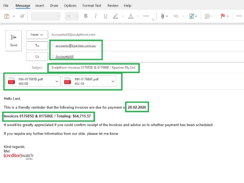Click the AccountsAR@sculptform.com sender address
The width and height of the screenshot is (244, 183).
pos(73,35)
